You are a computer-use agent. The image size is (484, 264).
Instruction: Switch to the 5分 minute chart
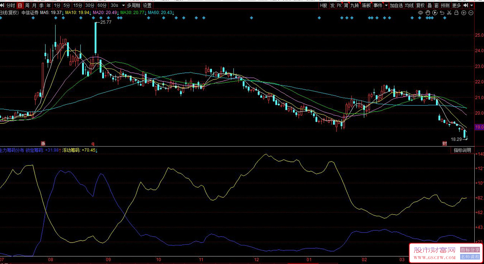tap(66, 6)
